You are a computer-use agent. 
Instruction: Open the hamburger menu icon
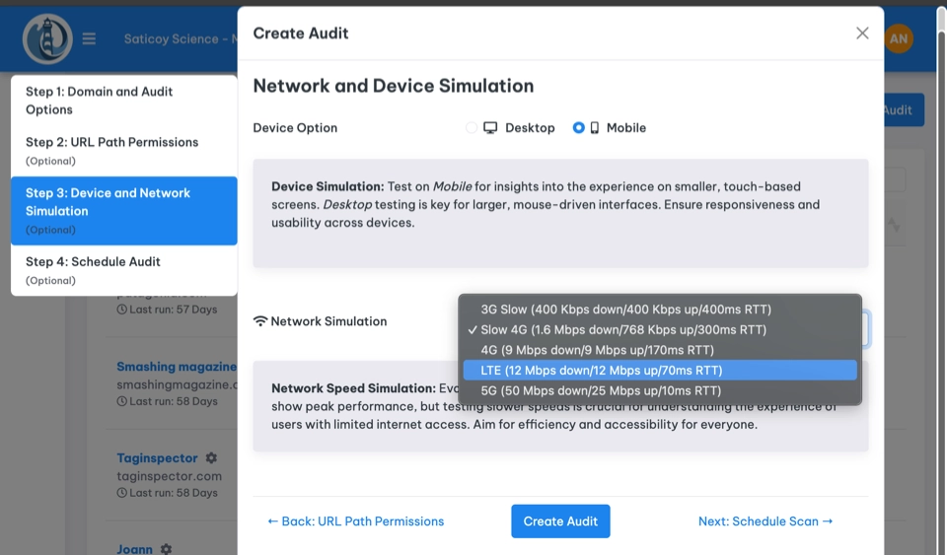tap(90, 39)
